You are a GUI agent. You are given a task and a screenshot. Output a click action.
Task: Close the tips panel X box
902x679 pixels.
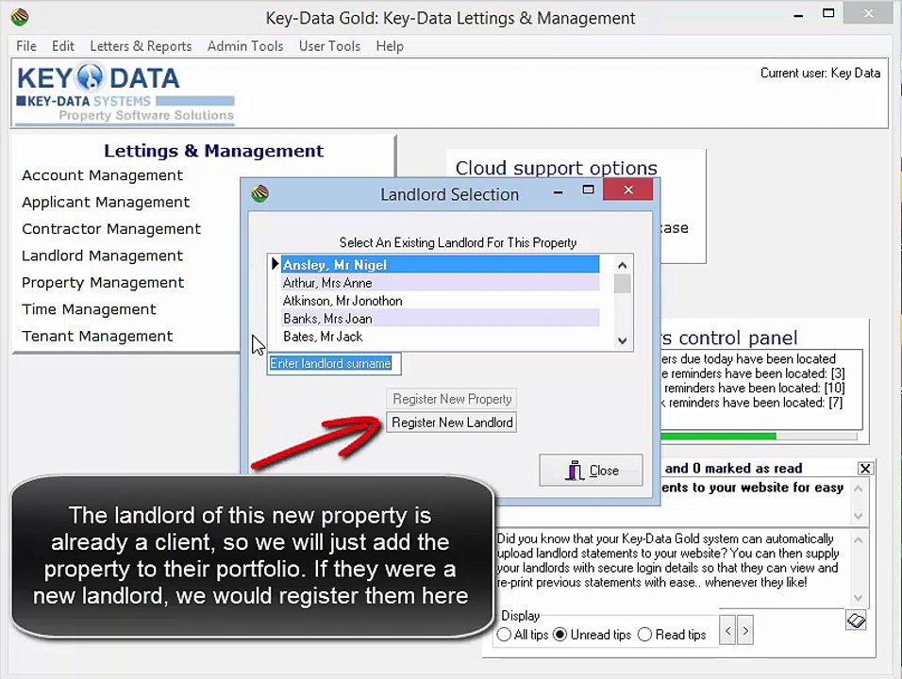(865, 469)
